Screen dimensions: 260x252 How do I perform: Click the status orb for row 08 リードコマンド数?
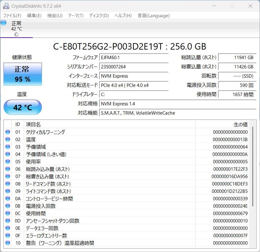[x=8, y=184]
